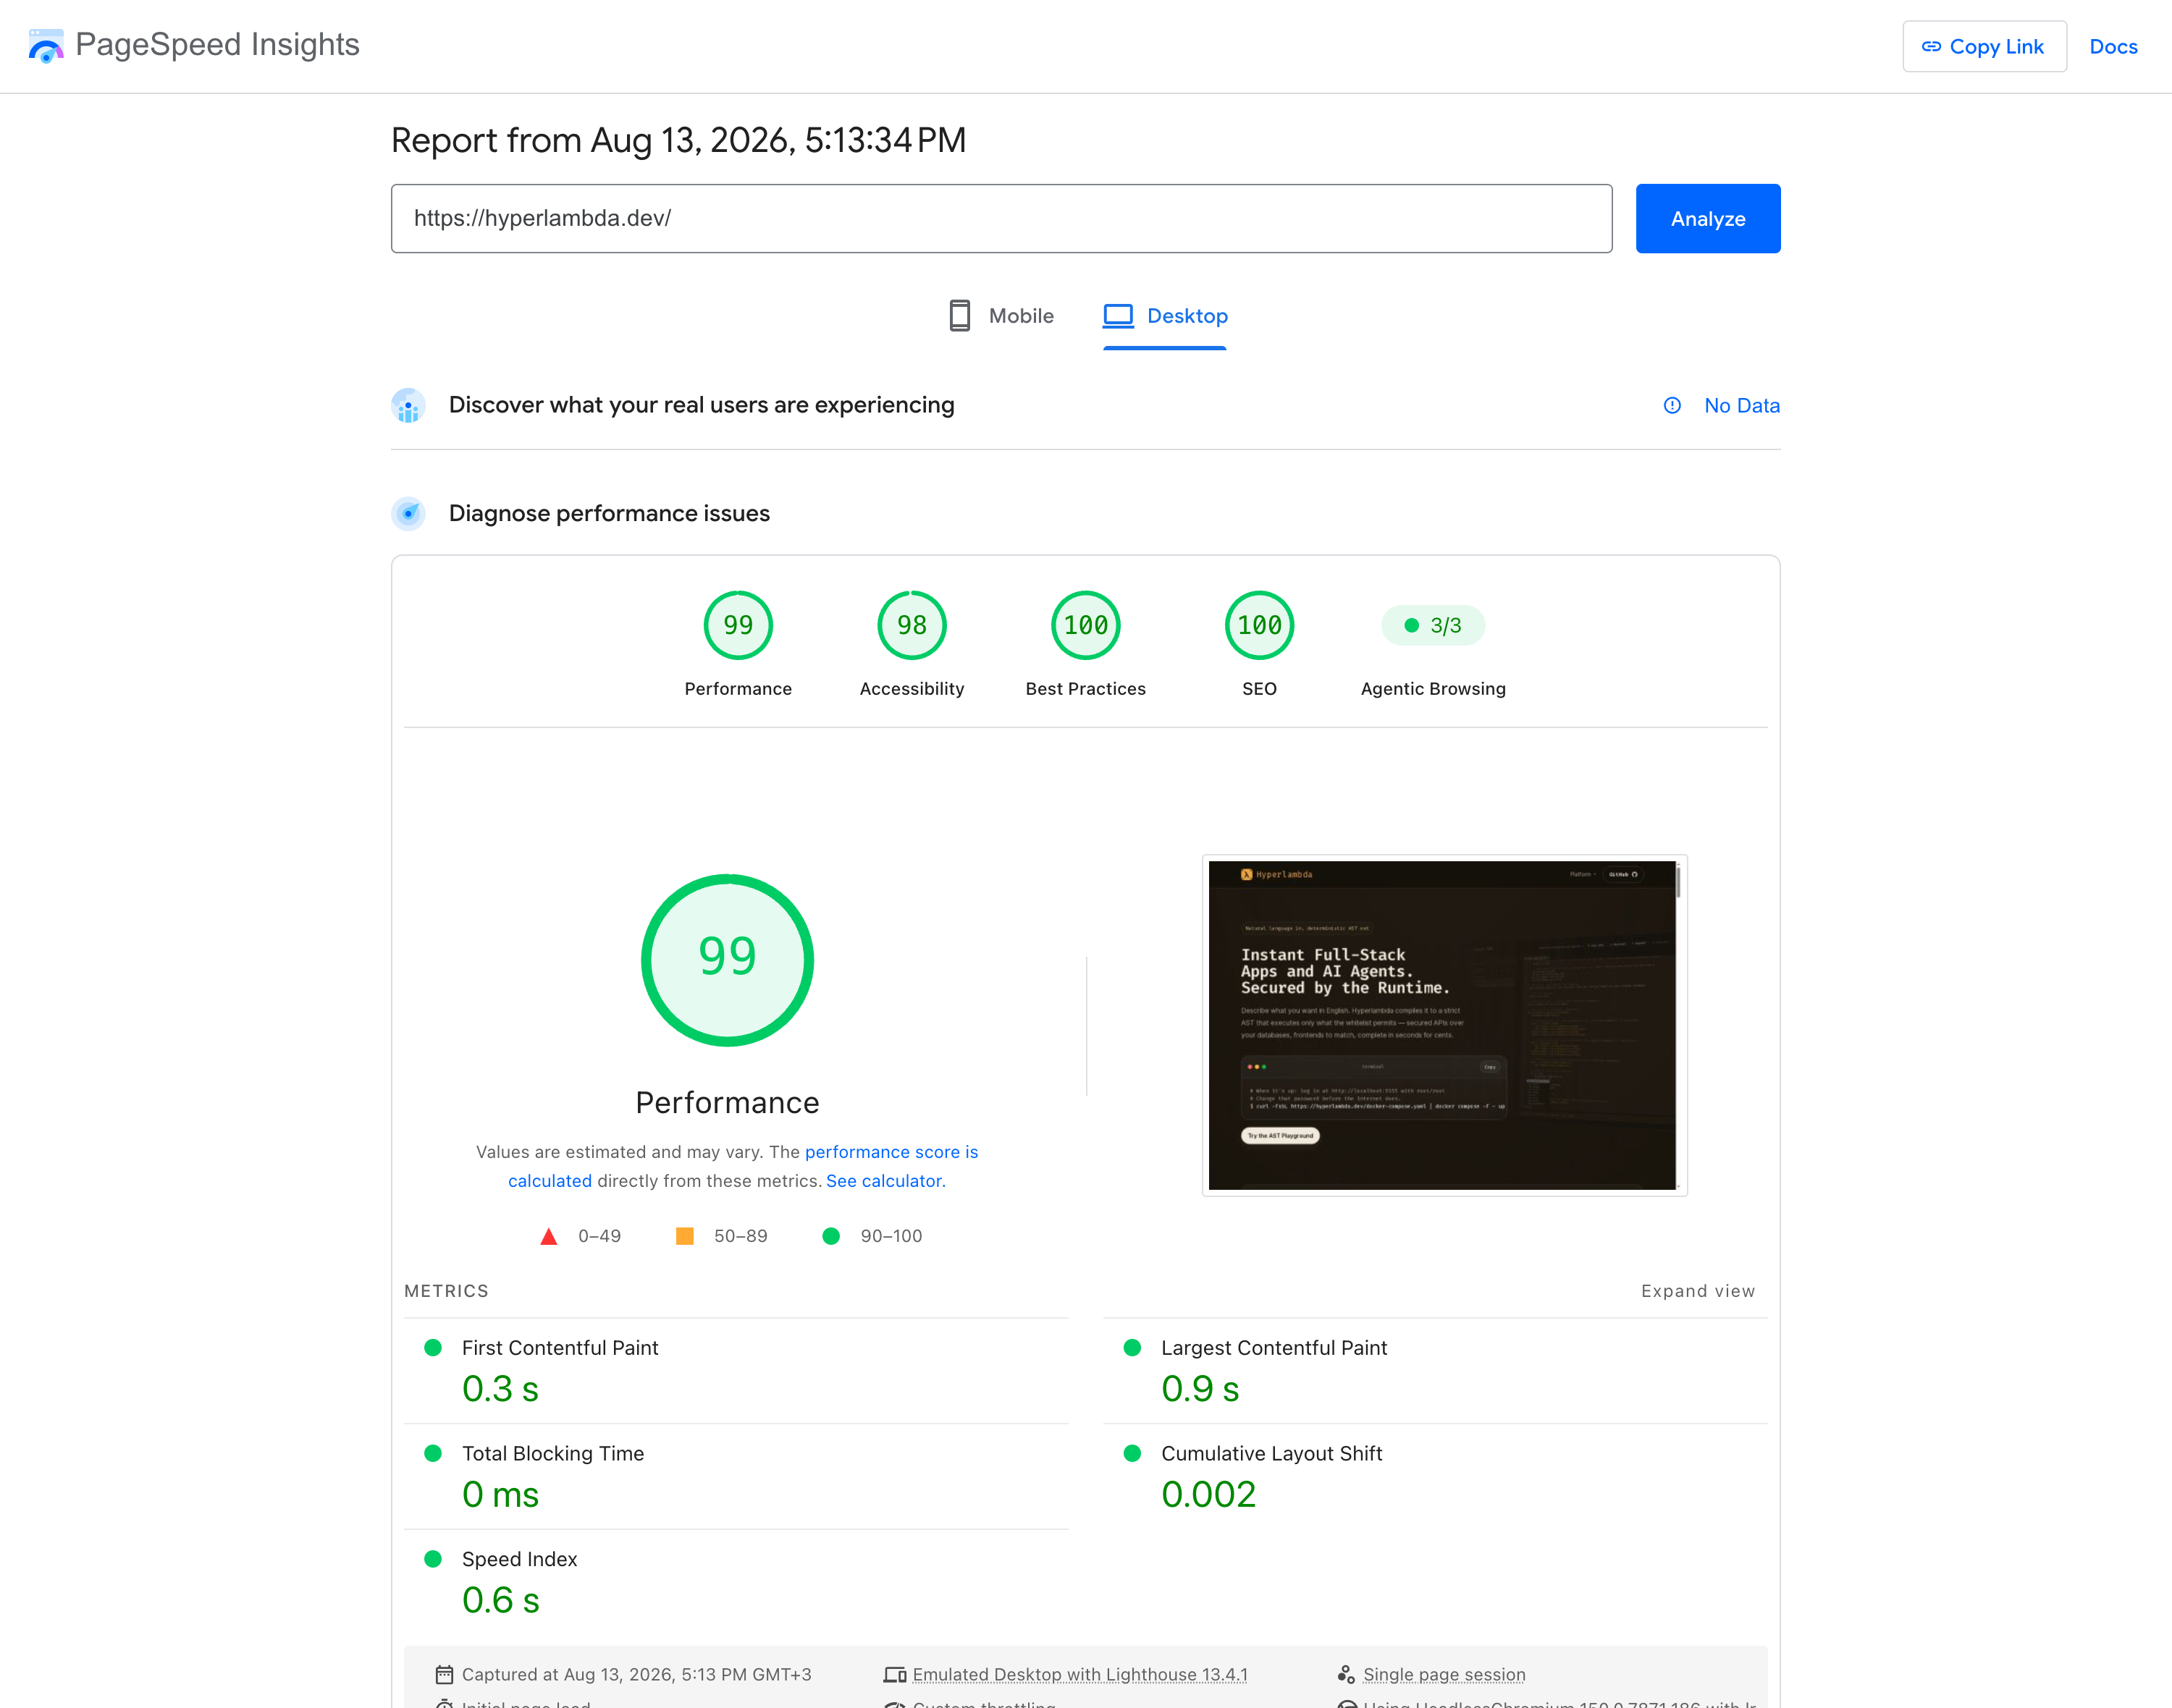Jump to Performance score 99 gauge

[738, 625]
